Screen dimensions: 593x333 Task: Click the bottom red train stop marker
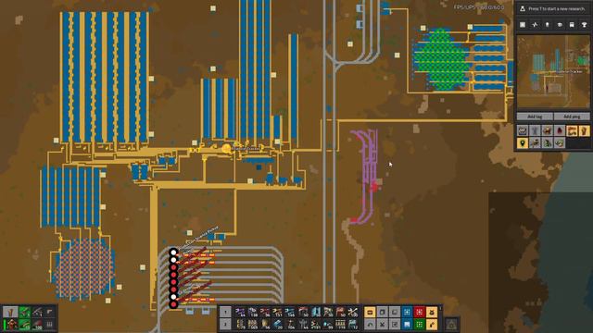tap(173, 304)
